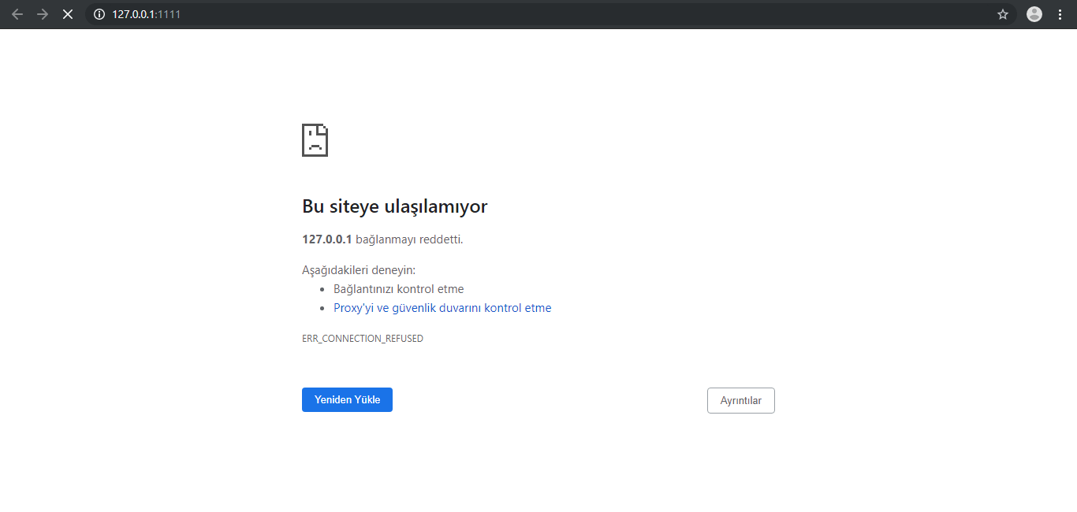The height and width of the screenshot is (512, 1077).
Task: Expand details using the Ayrıntılar control
Action: [740, 400]
